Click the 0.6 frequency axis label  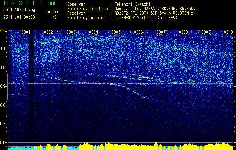pyautogui.click(x=3, y=142)
